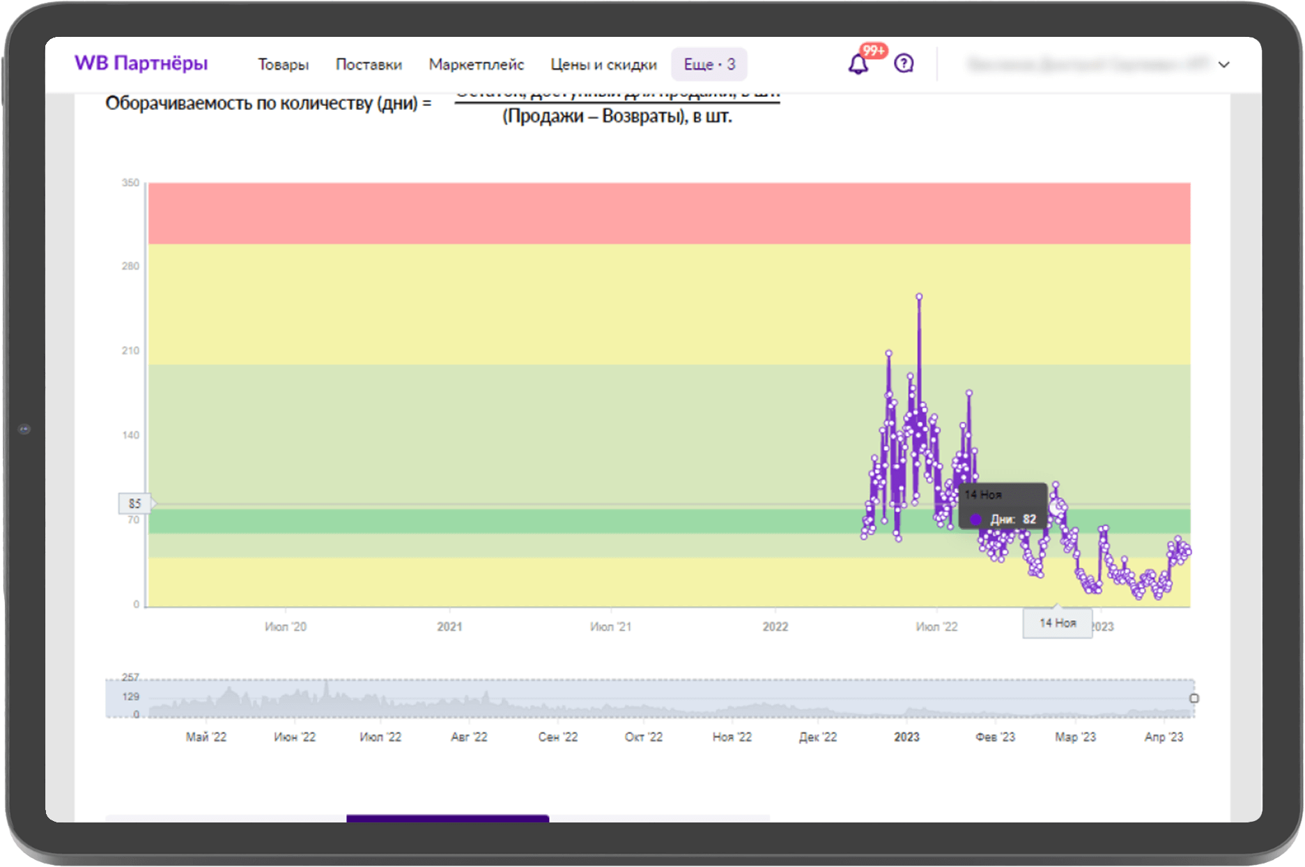
Task: Click the blurred account name in header
Action: [1087, 65]
